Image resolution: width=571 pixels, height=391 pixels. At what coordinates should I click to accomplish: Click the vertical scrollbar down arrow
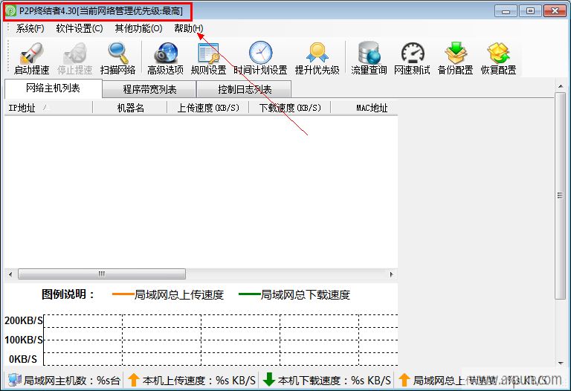560,363
